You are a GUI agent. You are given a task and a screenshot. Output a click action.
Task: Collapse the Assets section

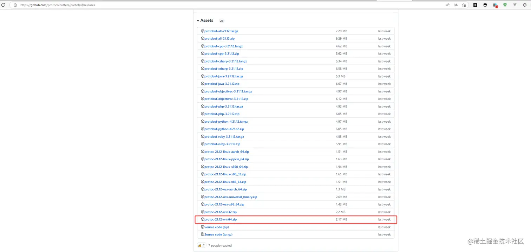click(205, 20)
